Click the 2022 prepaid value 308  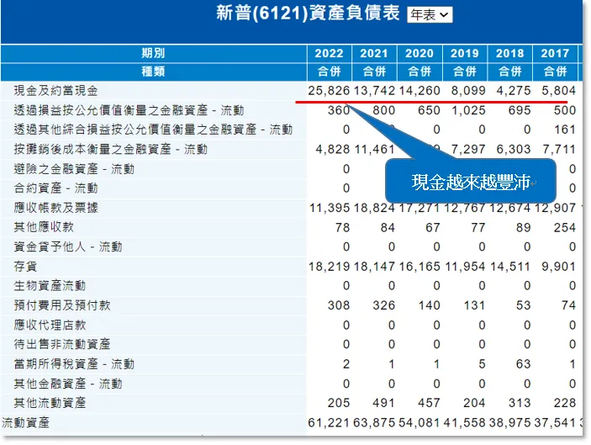(339, 305)
